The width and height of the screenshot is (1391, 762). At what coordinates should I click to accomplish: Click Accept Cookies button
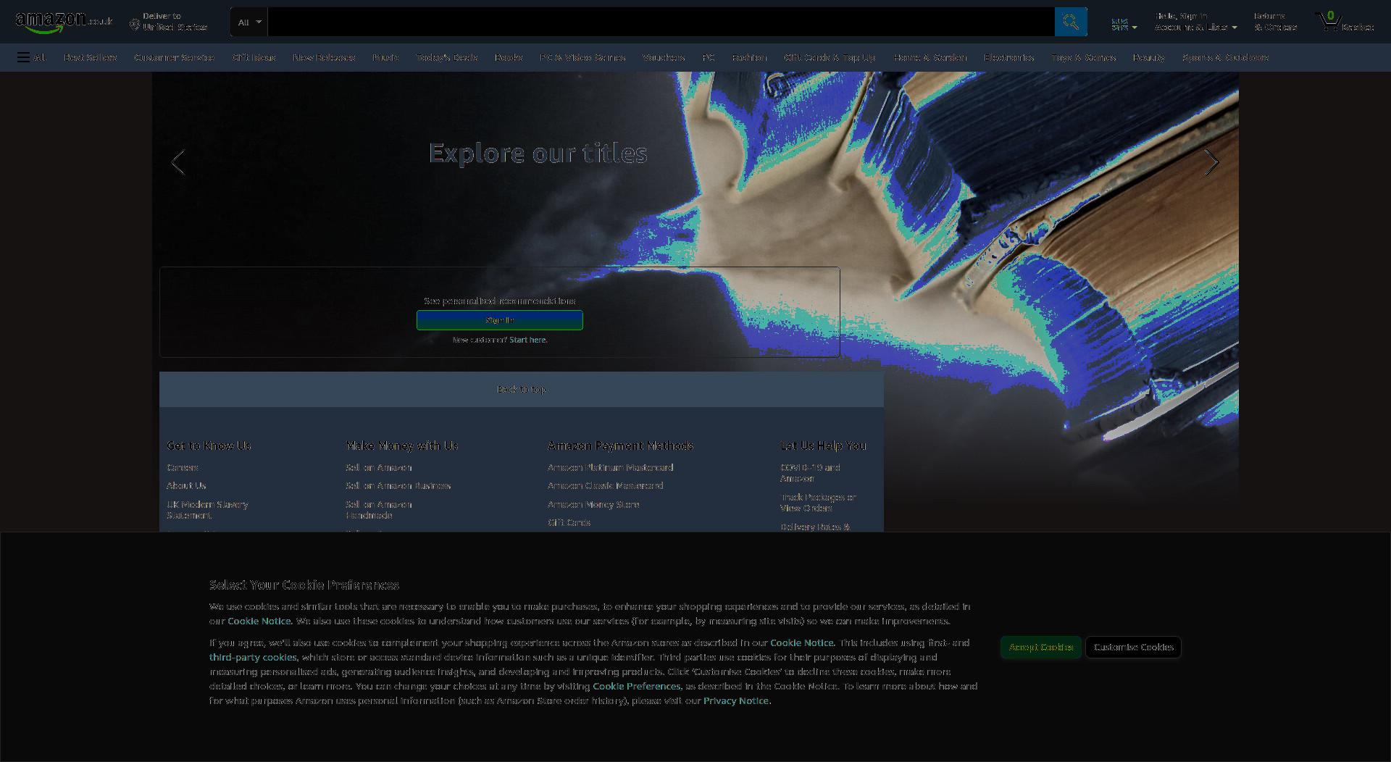tap(1040, 647)
